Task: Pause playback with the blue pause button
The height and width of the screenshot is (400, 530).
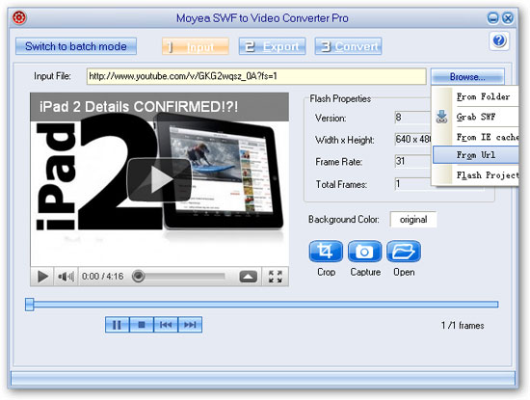Action: tap(118, 325)
